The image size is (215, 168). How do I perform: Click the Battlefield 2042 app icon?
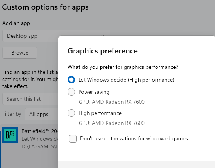pos(10,135)
